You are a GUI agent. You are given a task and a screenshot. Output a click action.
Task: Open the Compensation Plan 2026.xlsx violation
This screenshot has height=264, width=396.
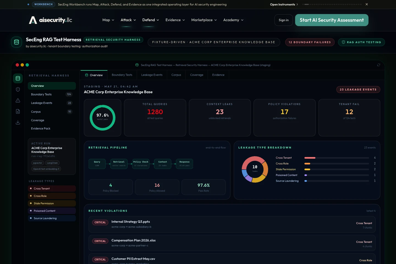pyautogui.click(x=232, y=243)
